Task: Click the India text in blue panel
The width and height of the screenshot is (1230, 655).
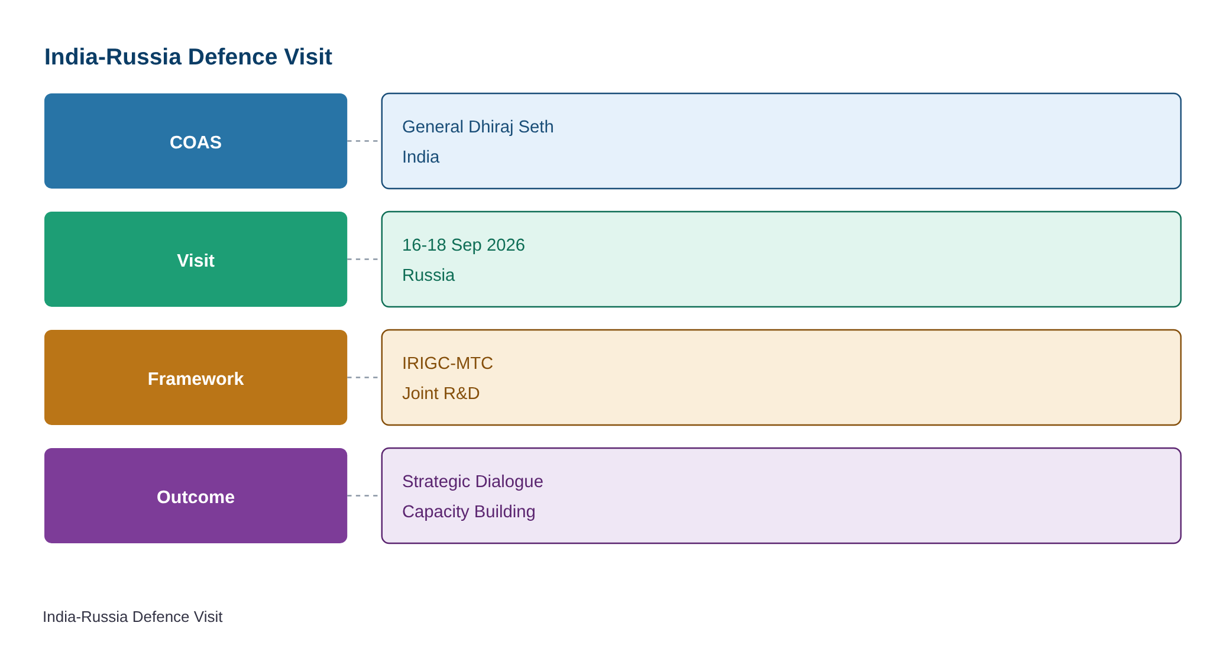Action: coord(420,157)
